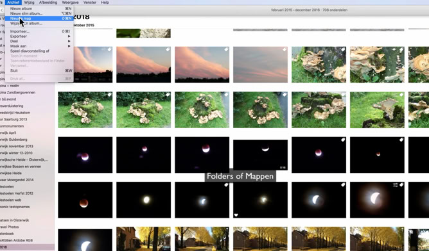Choose Sluit from the Archief menu
This screenshot has width=429, height=251.
pyautogui.click(x=39, y=70)
